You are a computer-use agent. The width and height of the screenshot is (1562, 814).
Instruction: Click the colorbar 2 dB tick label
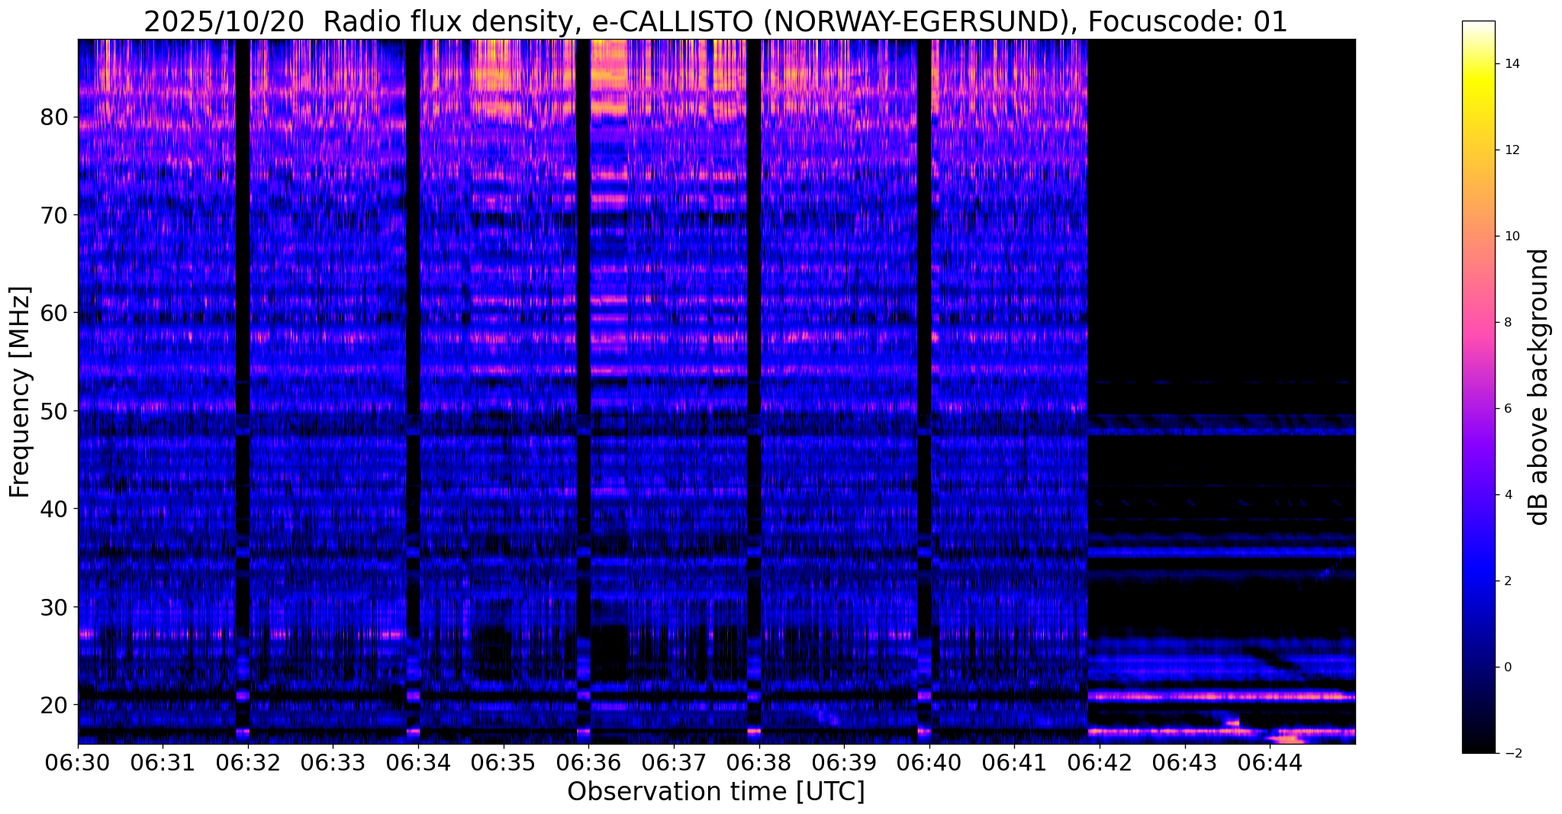pyautogui.click(x=1507, y=581)
